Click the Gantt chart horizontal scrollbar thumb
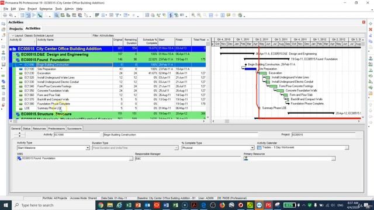This screenshot has height=210, width=374. 227,121
